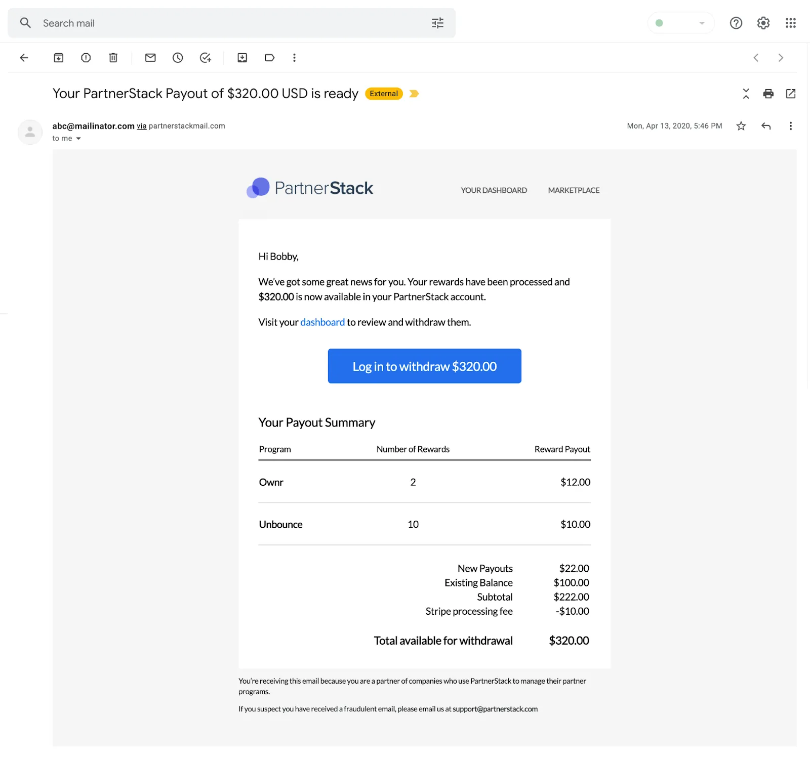This screenshot has height=760, width=810.
Task: Star this message
Action: pos(741,126)
